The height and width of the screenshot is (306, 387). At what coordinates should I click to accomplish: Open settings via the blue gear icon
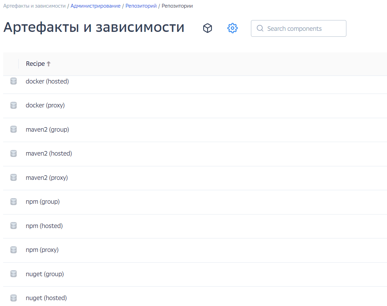pyautogui.click(x=232, y=28)
